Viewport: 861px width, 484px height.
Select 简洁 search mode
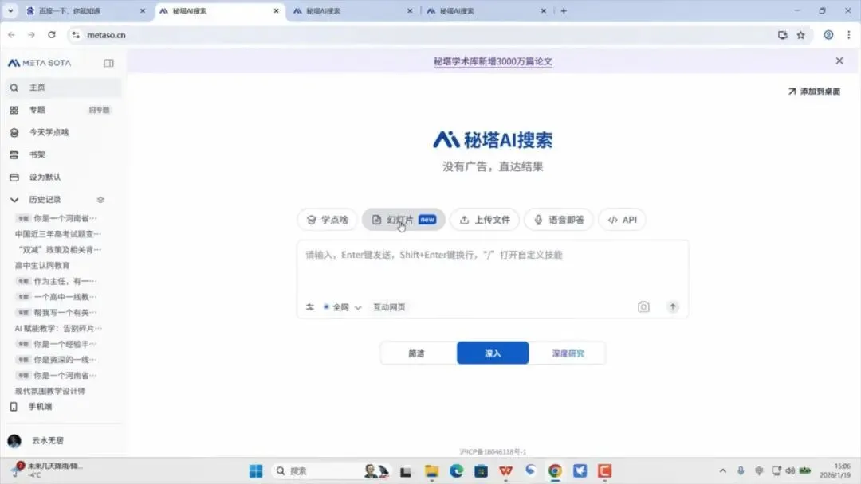pos(416,353)
